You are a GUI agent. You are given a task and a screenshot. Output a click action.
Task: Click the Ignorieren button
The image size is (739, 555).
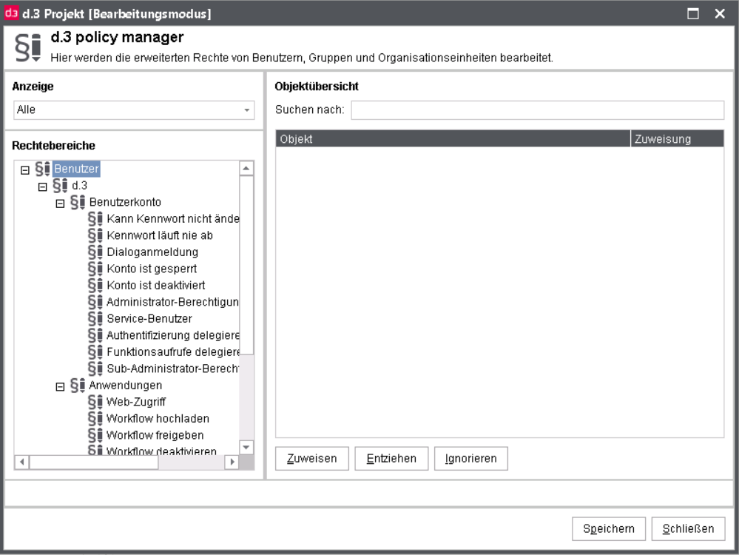pyautogui.click(x=470, y=459)
